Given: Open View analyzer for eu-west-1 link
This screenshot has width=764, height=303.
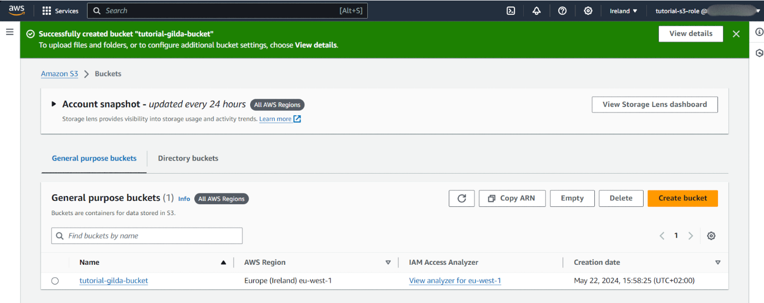Looking at the screenshot, I should pyautogui.click(x=455, y=281).
